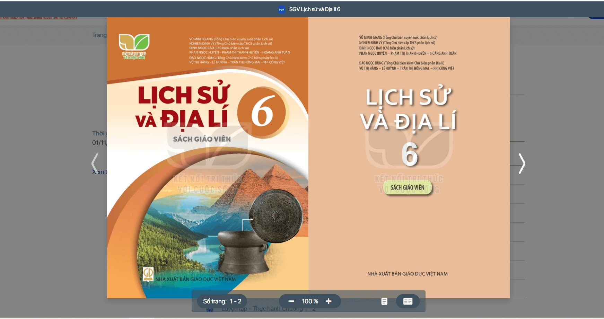Zoom out with the minus button
The height and width of the screenshot is (319, 604).
point(291,301)
